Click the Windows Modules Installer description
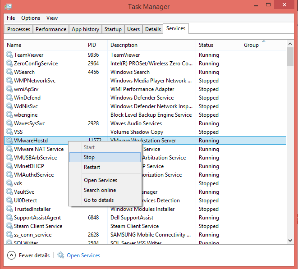298x269 pixels. [x=142, y=209]
